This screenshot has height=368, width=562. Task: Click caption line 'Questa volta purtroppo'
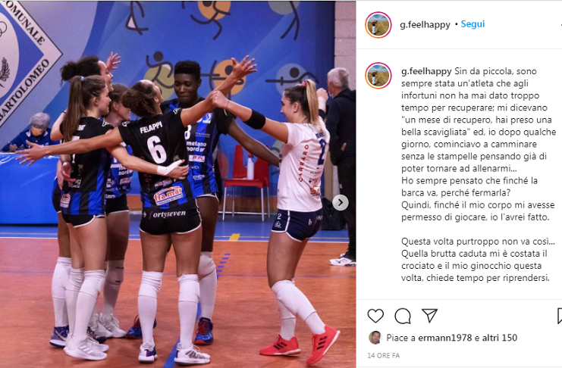point(478,242)
